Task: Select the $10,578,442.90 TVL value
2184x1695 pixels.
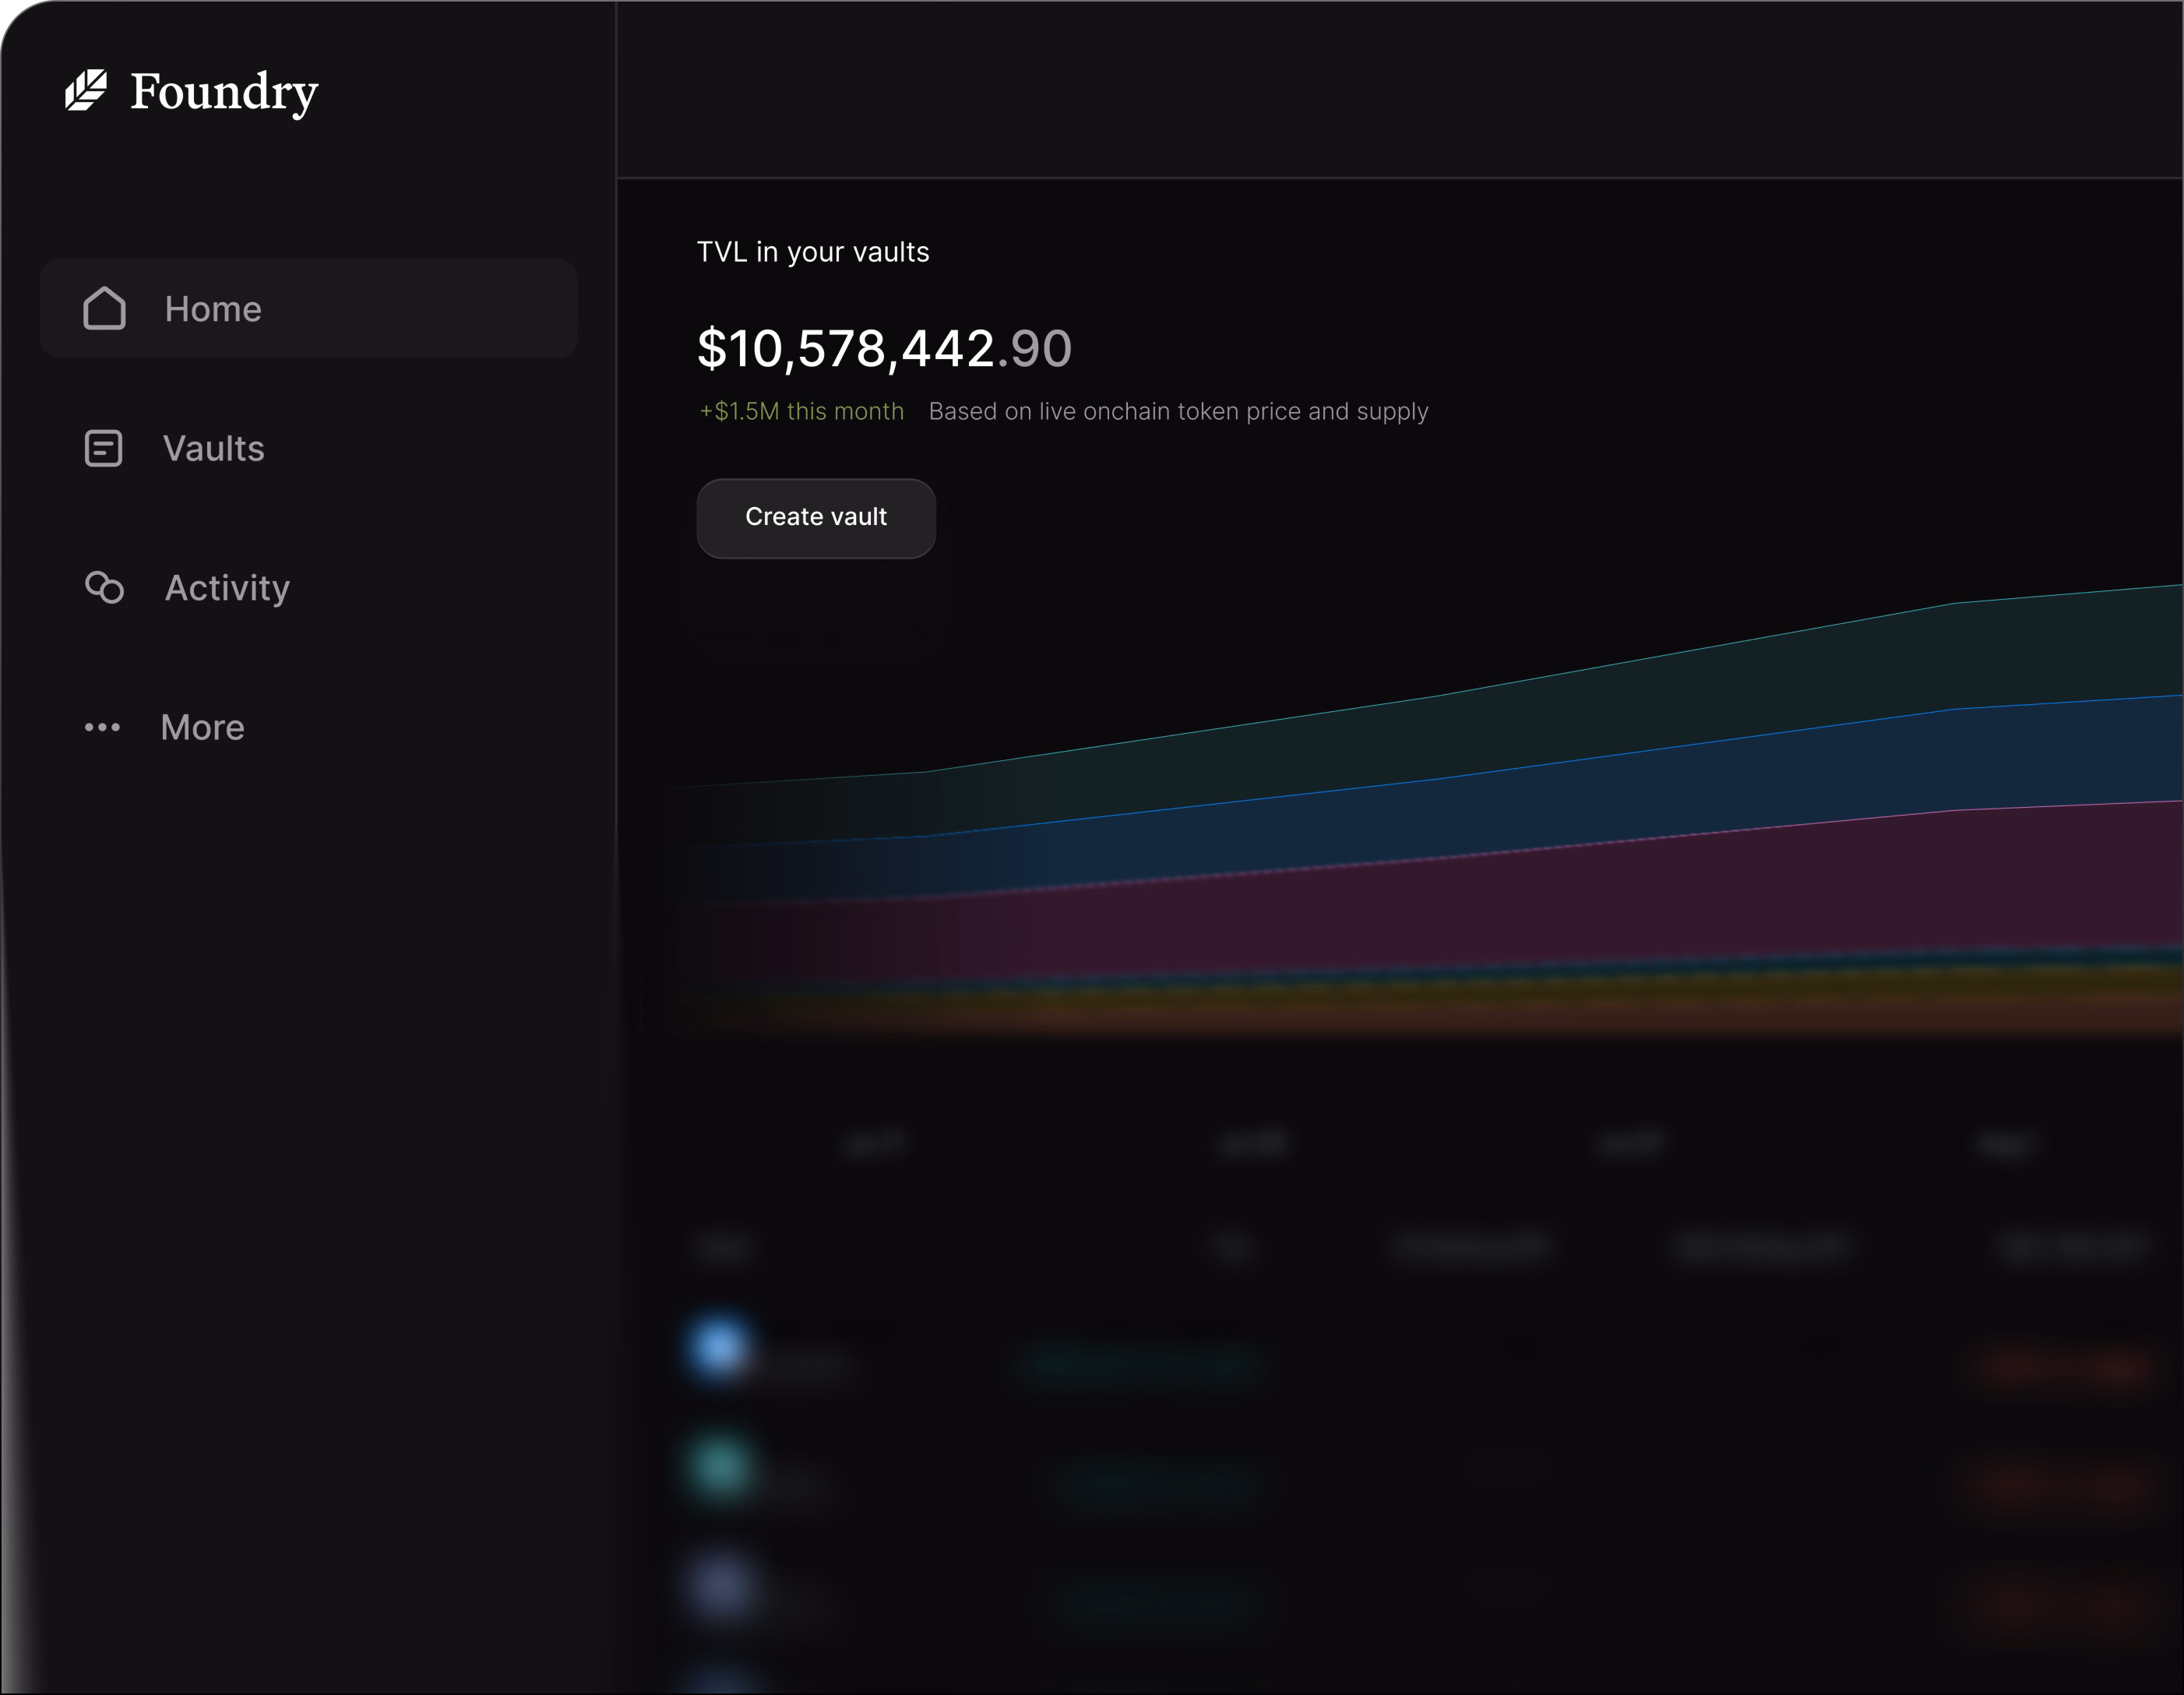Action: [x=884, y=349]
